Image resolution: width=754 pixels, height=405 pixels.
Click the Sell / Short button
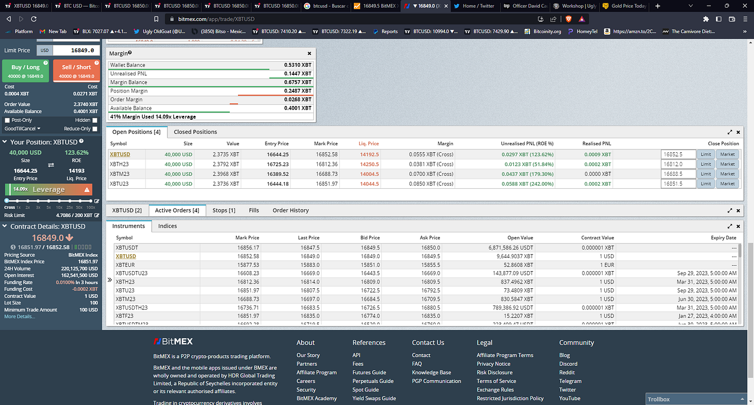[x=76, y=70]
